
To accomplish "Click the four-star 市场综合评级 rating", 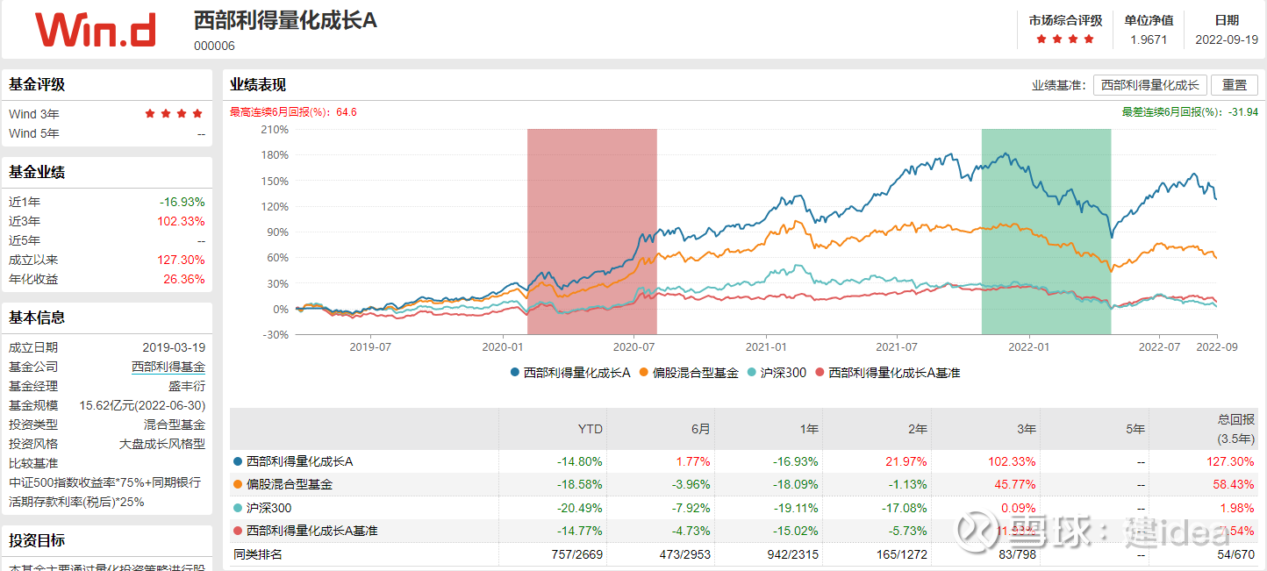I will point(1065,39).
